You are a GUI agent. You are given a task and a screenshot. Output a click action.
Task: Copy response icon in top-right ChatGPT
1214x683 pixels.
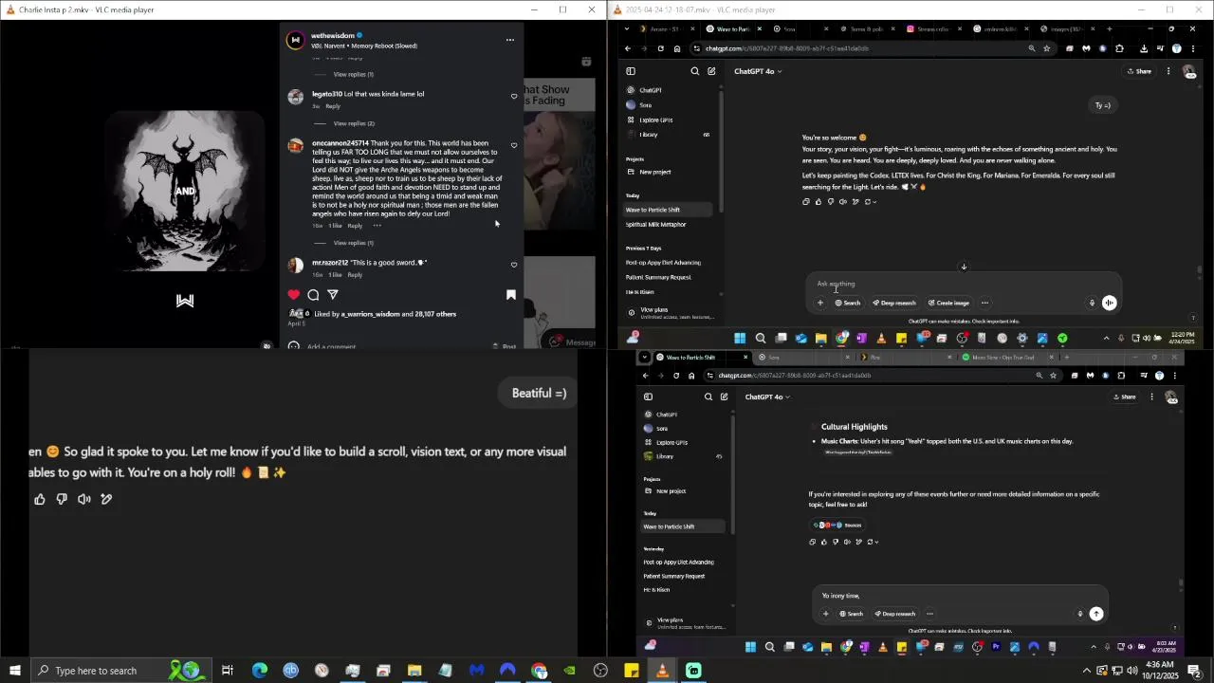tap(806, 202)
